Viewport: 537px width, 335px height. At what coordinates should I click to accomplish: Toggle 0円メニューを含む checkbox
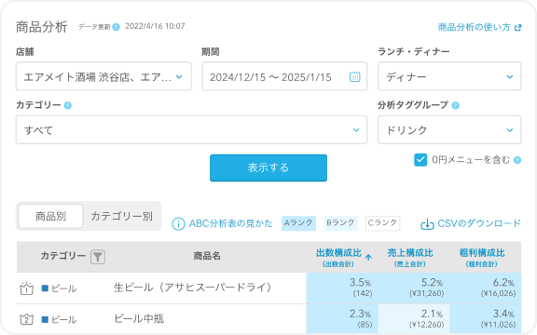click(420, 160)
